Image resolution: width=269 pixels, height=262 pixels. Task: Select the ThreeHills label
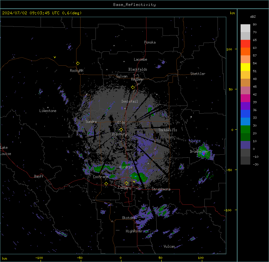pyautogui.click(x=168, y=130)
